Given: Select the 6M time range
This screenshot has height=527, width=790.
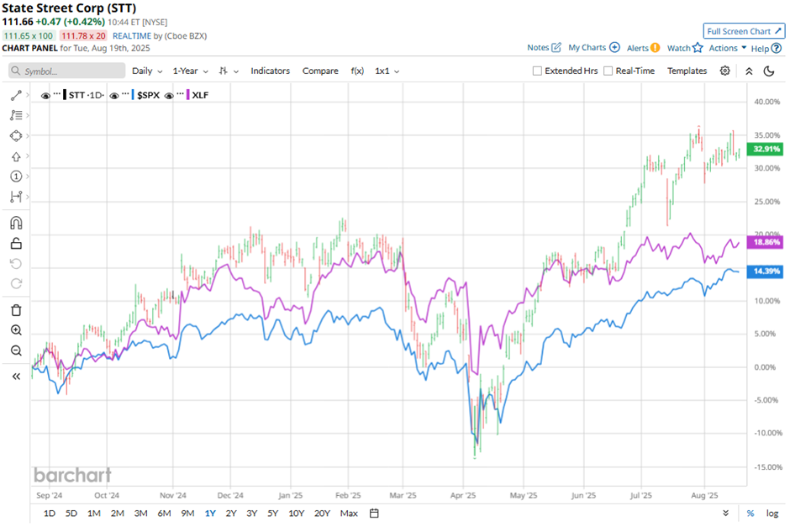Looking at the screenshot, I should pyautogui.click(x=164, y=514).
